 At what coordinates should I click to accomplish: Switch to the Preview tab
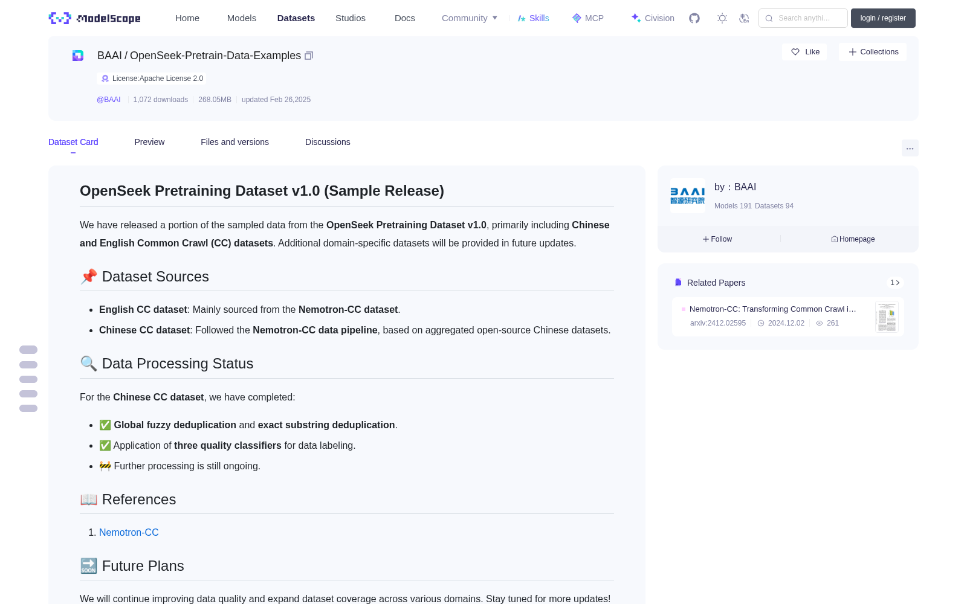click(x=149, y=142)
